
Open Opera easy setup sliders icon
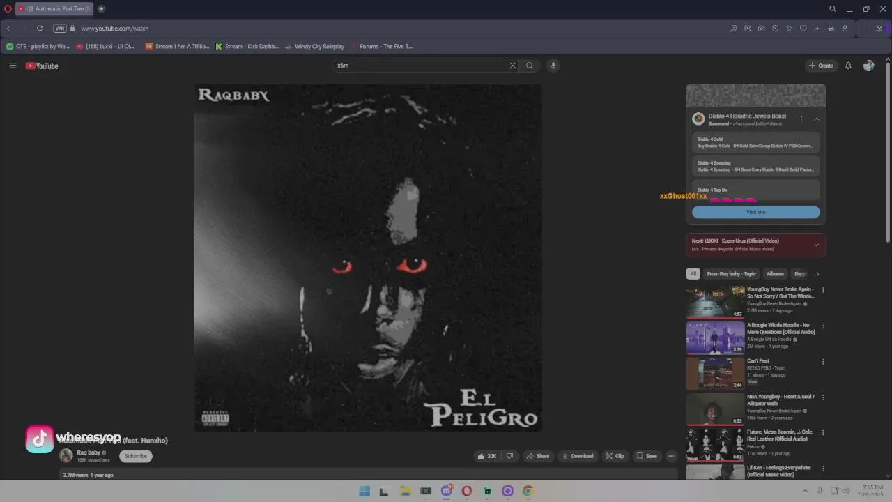coord(831,29)
